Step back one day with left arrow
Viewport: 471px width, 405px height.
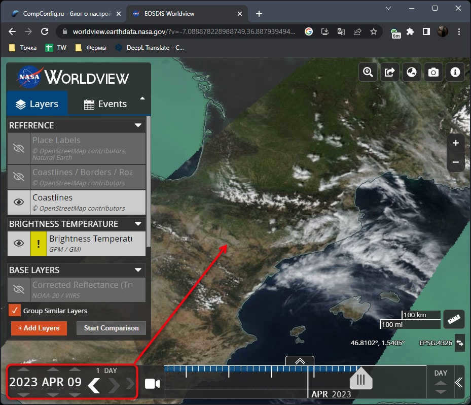(94, 385)
